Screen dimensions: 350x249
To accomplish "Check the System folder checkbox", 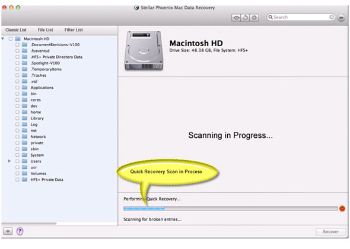I will pyautogui.click(x=17, y=155).
